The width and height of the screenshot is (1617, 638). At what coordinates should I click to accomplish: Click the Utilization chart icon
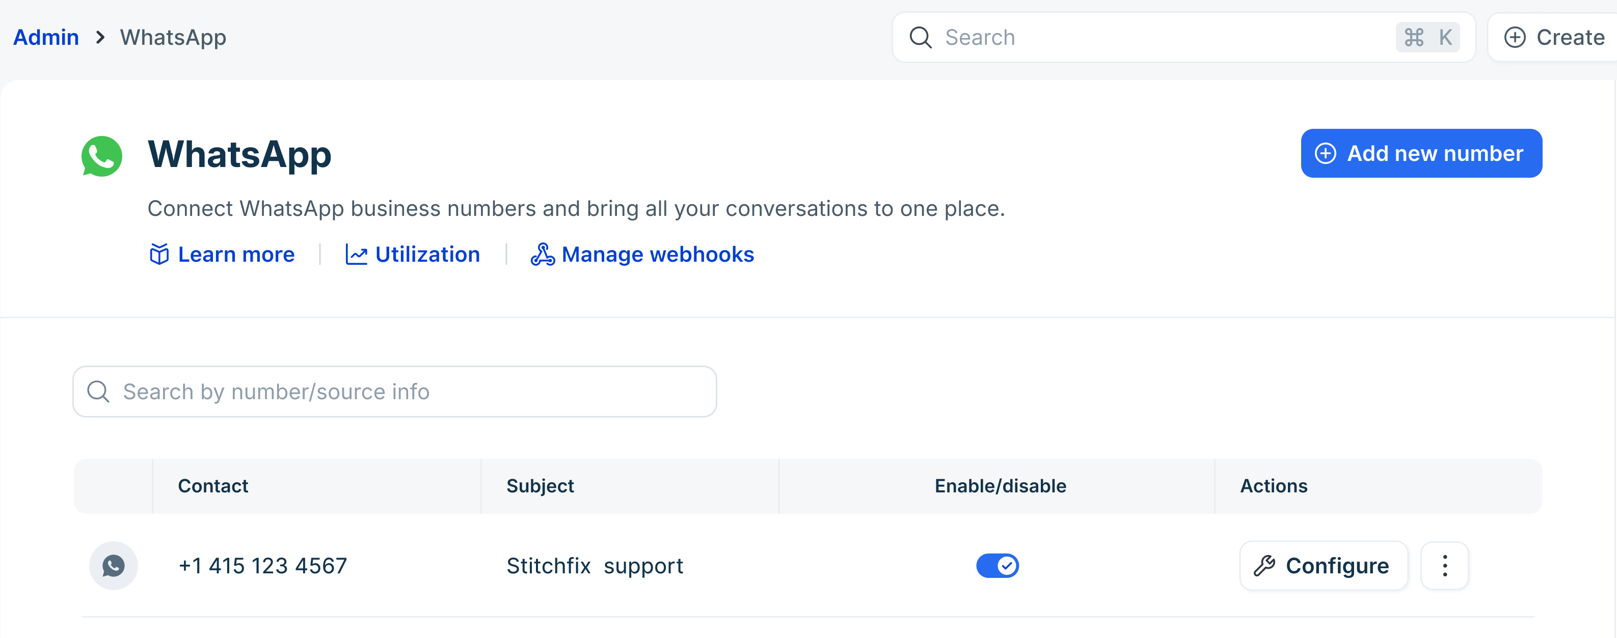coord(356,255)
